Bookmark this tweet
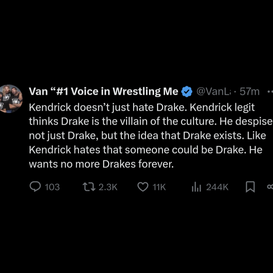The height and width of the screenshot is (273, 273). coord(250,187)
